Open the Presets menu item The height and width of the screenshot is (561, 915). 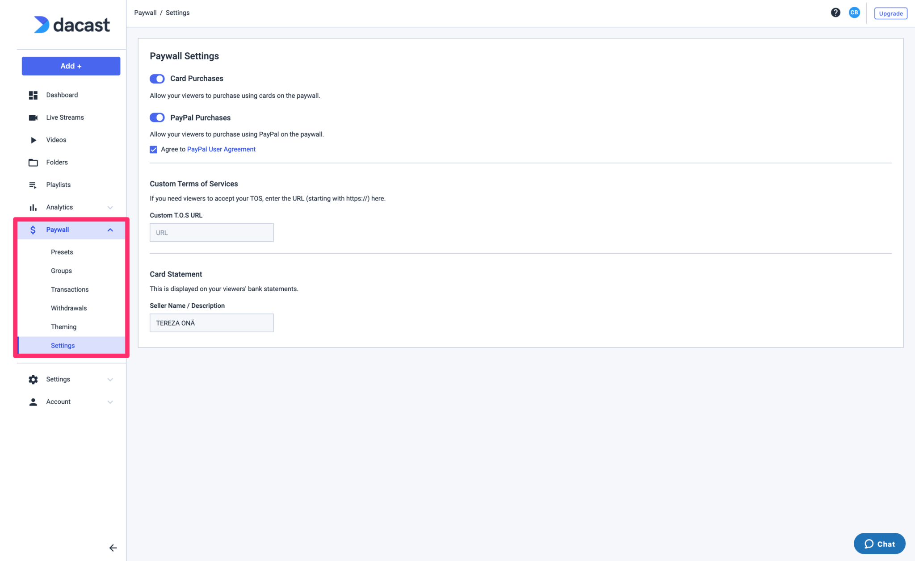click(62, 251)
